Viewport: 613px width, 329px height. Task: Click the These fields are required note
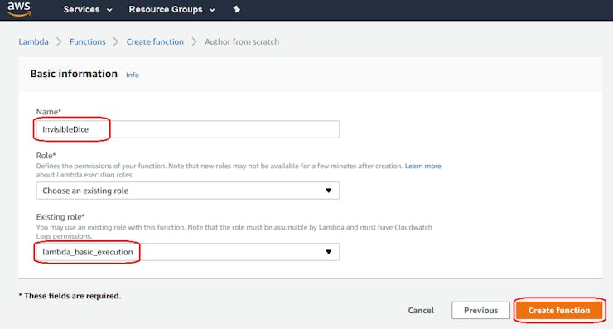pyautogui.click(x=70, y=296)
